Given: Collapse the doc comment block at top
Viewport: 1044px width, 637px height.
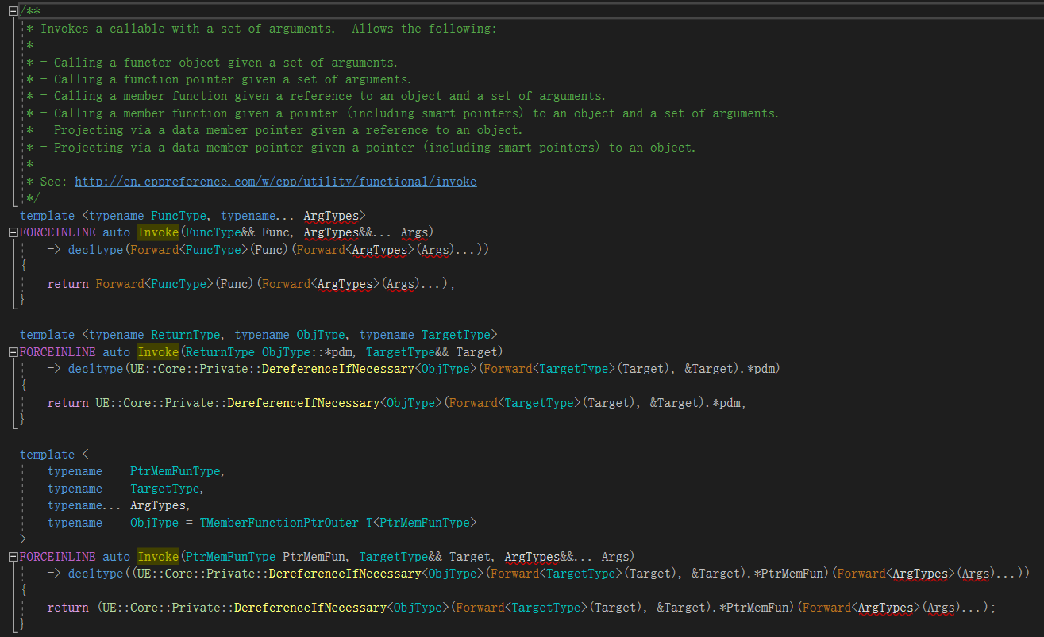Looking at the screenshot, I should point(13,10).
